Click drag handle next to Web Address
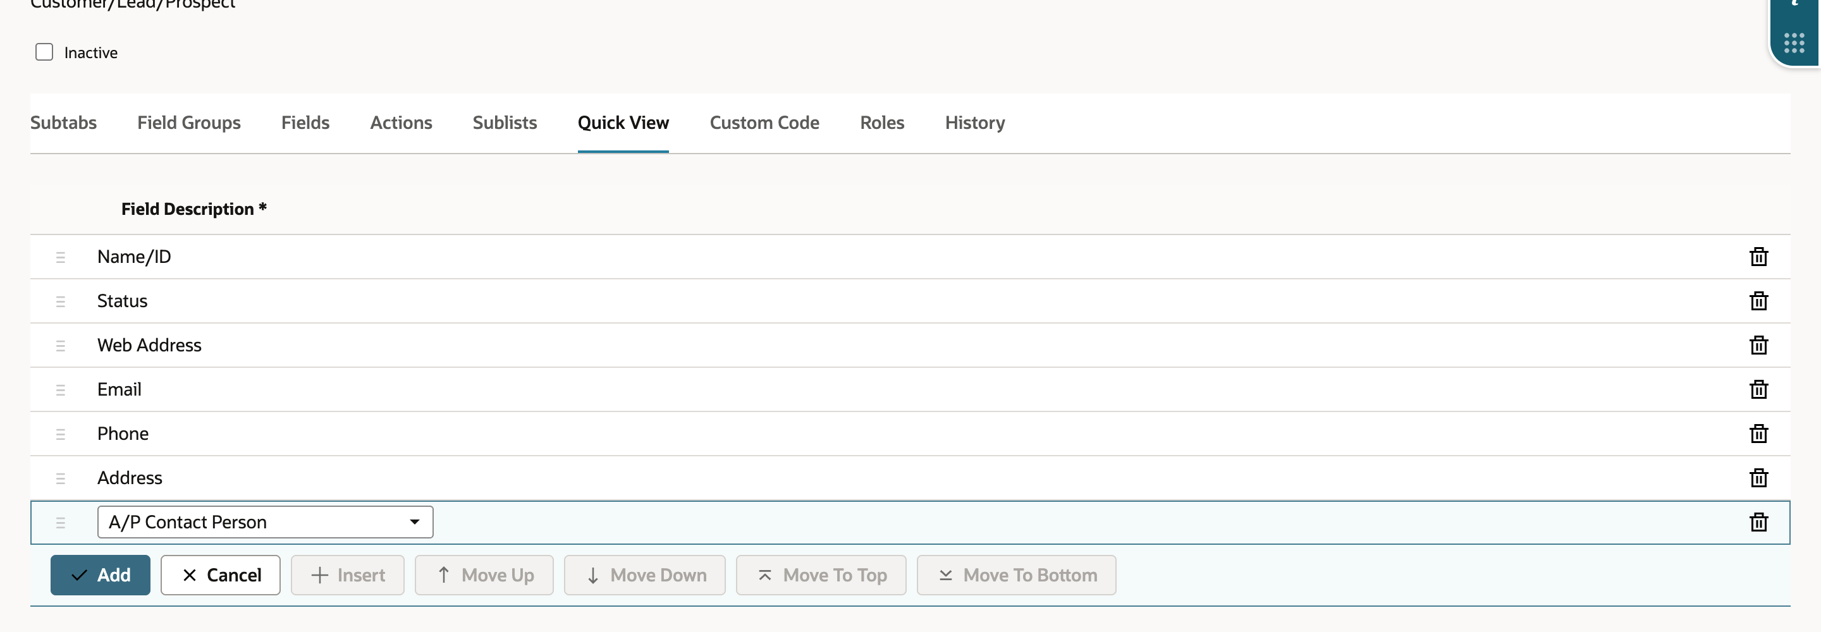Image resolution: width=1821 pixels, height=632 pixels. (60, 346)
